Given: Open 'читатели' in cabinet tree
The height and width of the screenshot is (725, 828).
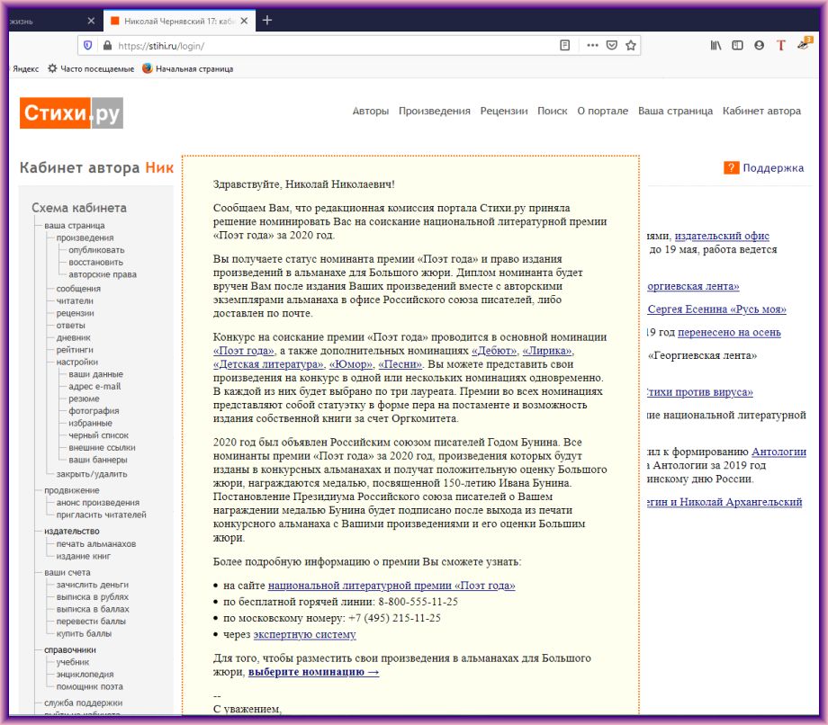Looking at the screenshot, I should click(x=75, y=300).
